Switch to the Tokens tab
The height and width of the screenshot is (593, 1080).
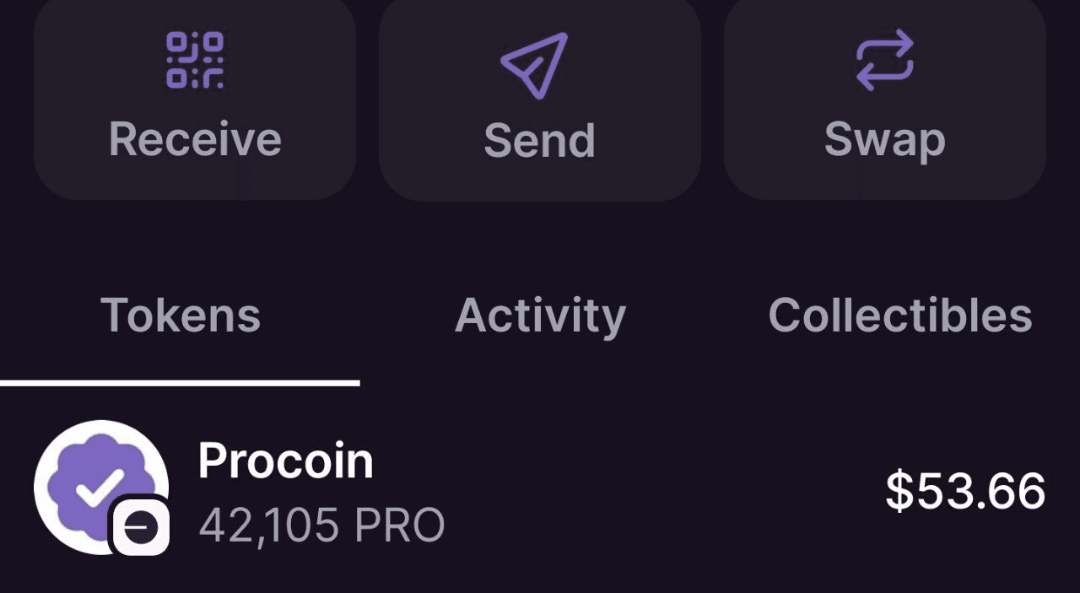click(x=181, y=315)
